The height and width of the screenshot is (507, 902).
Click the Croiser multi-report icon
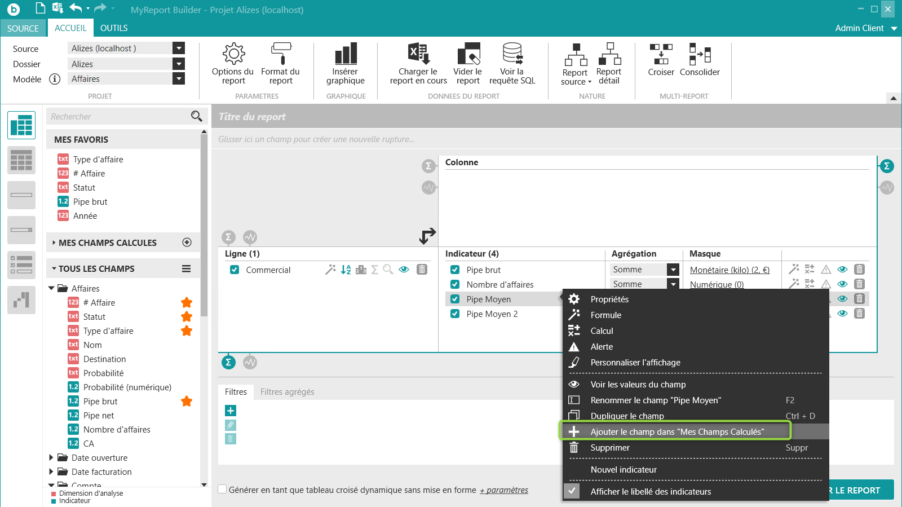[661, 60]
